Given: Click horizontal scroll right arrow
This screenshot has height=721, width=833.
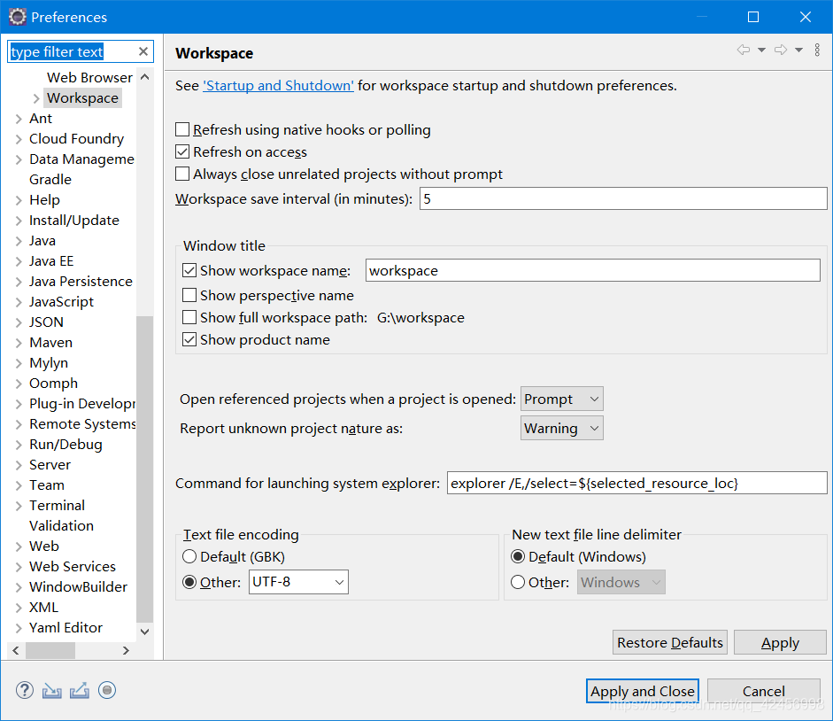Looking at the screenshot, I should [x=126, y=650].
